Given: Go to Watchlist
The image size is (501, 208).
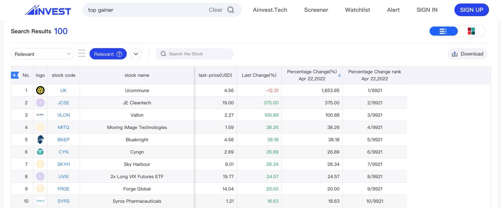Looking at the screenshot, I should click(357, 10).
